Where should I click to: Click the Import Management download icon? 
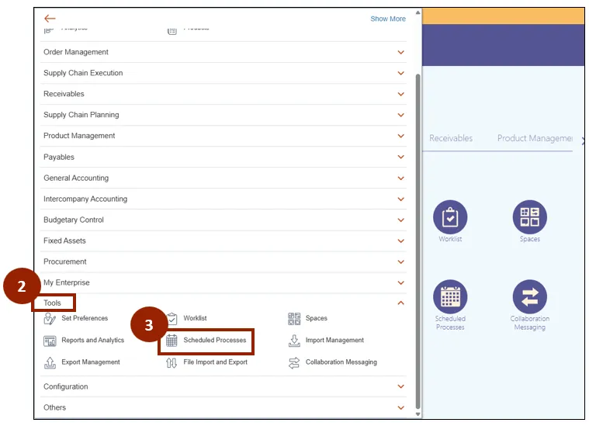pyautogui.click(x=294, y=341)
